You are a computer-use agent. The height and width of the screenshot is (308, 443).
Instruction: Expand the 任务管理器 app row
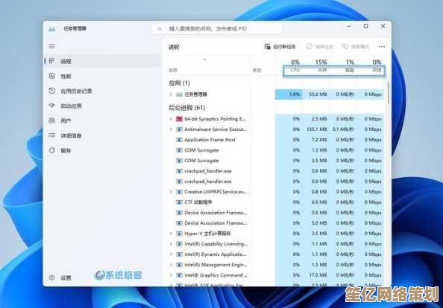(171, 94)
